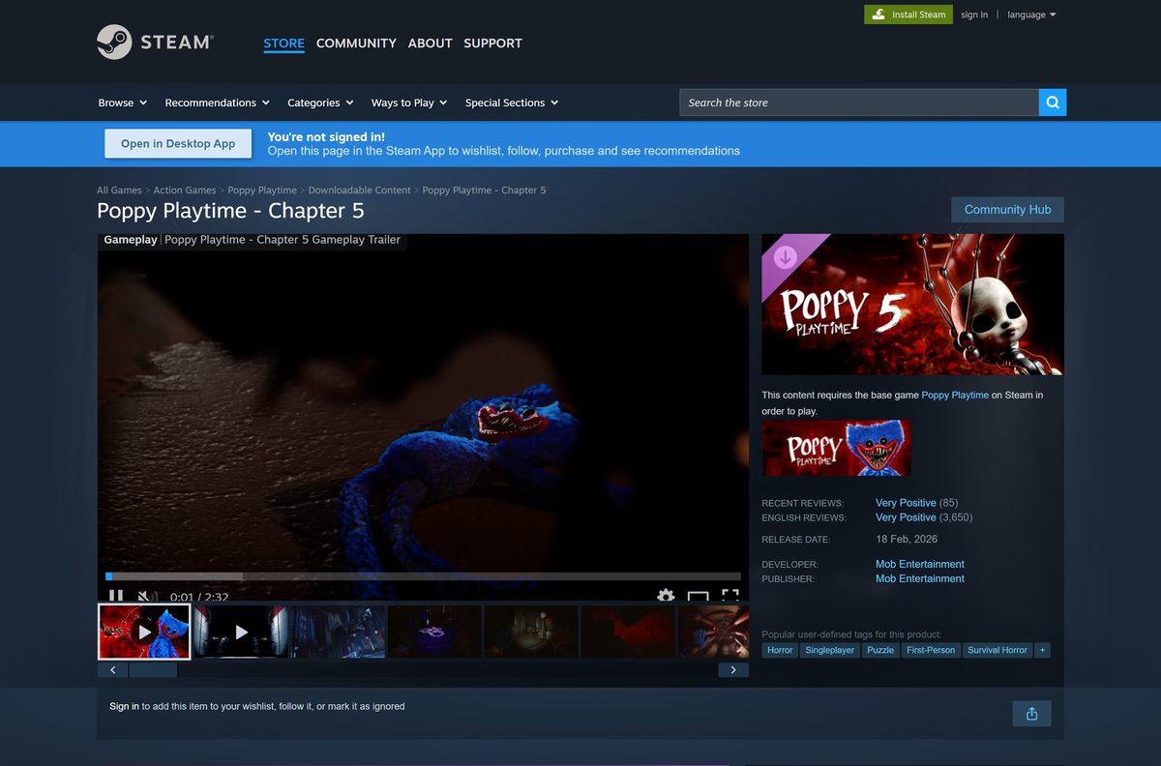The image size is (1161, 766).
Task: Click the Install Steam button
Action: pyautogui.click(x=908, y=15)
